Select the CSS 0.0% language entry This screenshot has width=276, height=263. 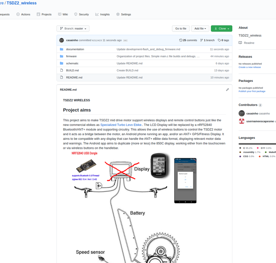click(x=246, y=156)
